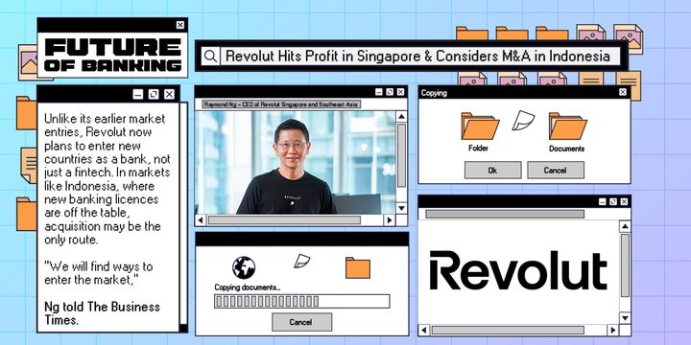This screenshot has height=345, width=691.
Task: Click Ok in the Copying dialog
Action: point(492,170)
